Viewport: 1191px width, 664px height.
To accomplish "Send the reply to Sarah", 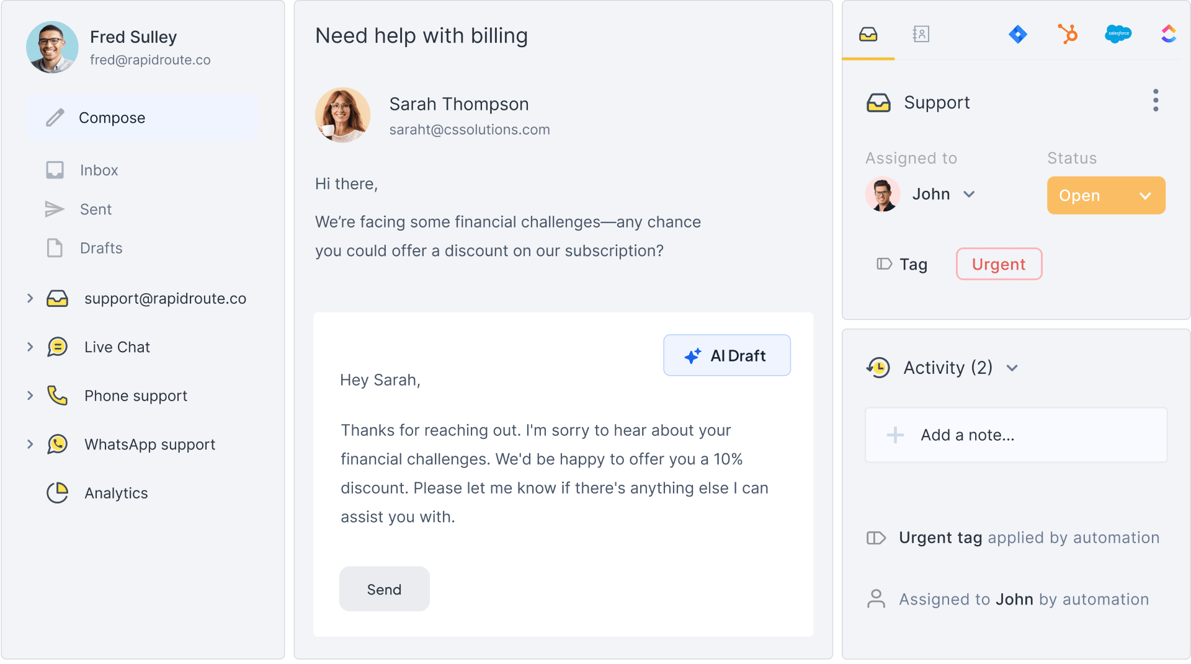I will (x=384, y=589).
